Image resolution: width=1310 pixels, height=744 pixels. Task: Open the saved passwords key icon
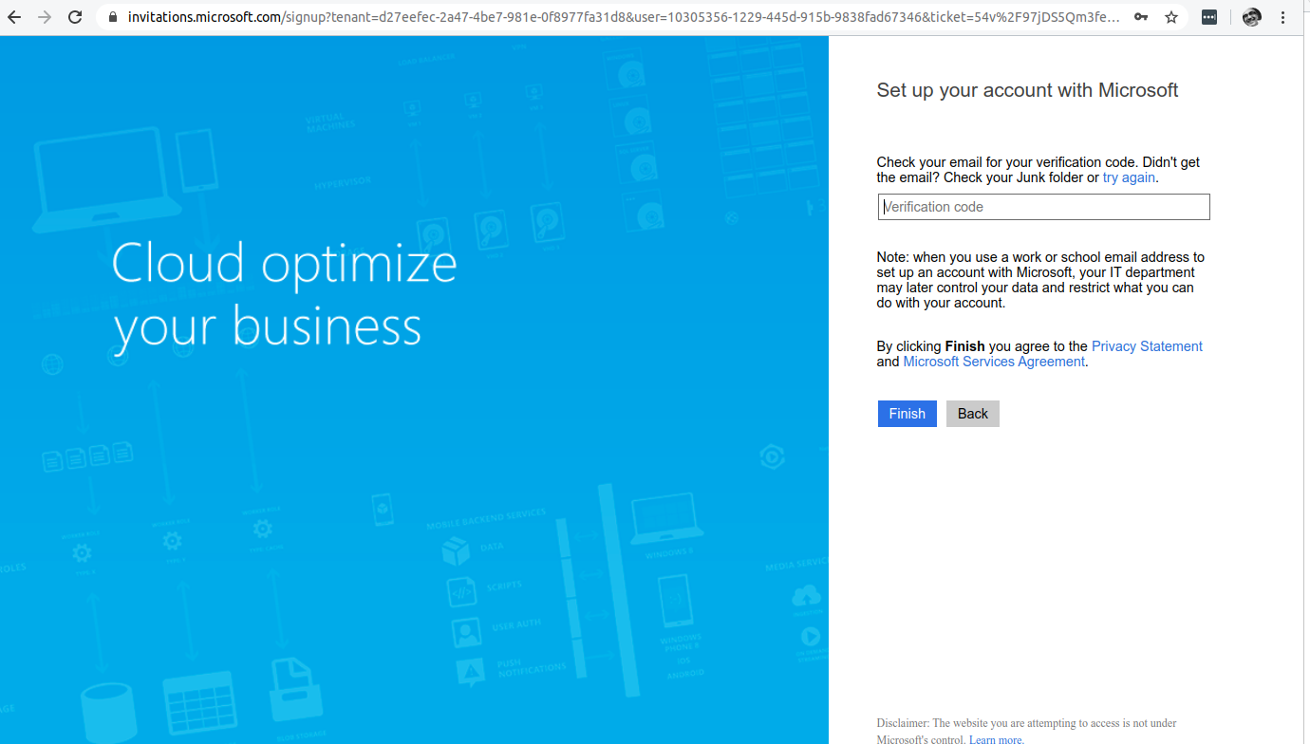point(1141,17)
